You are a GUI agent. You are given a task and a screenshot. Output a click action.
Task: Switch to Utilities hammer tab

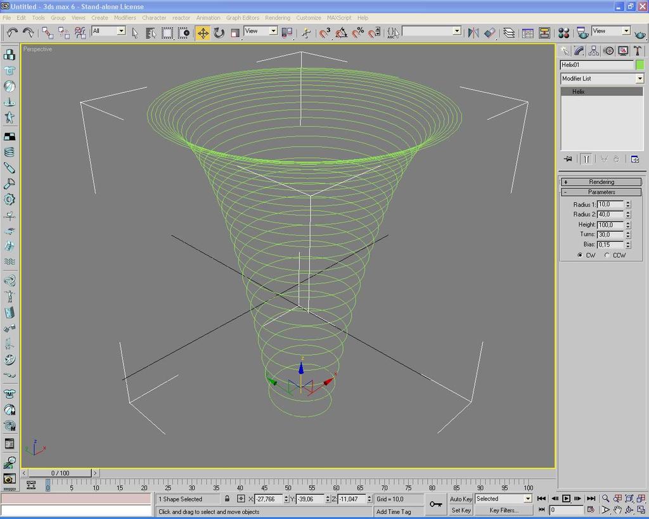point(638,51)
